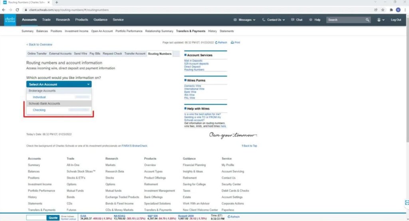Viewport: 409px width, 221px height.
Task: Click the Symbol Lookup link
Action: (x=68, y=219)
